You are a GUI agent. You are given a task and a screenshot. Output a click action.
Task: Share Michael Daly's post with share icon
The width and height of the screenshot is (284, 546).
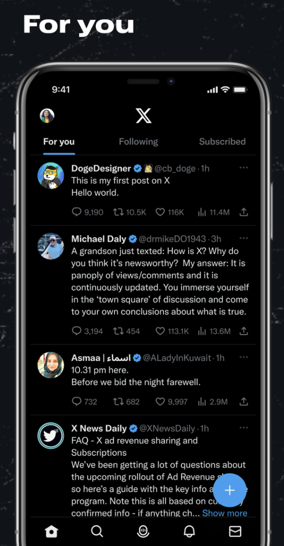(x=243, y=331)
